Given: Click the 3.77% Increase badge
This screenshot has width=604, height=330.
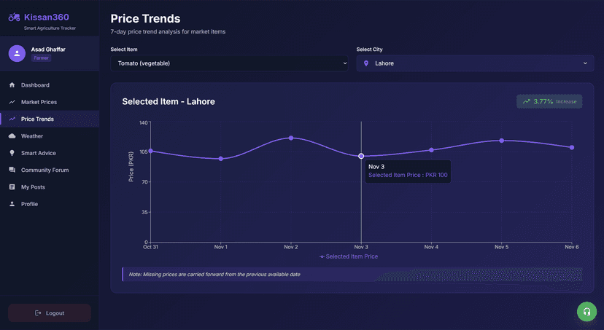Looking at the screenshot, I should 549,101.
